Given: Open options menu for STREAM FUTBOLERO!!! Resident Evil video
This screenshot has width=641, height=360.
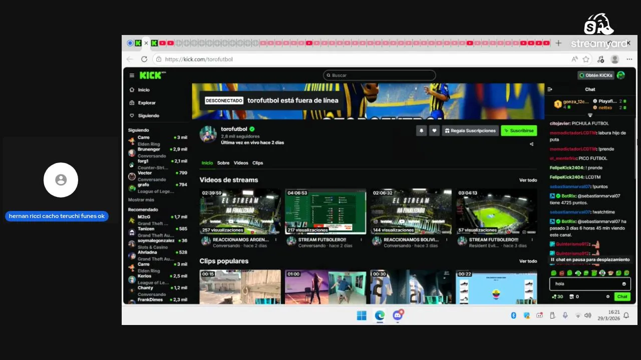Looking at the screenshot, I should (x=532, y=239).
